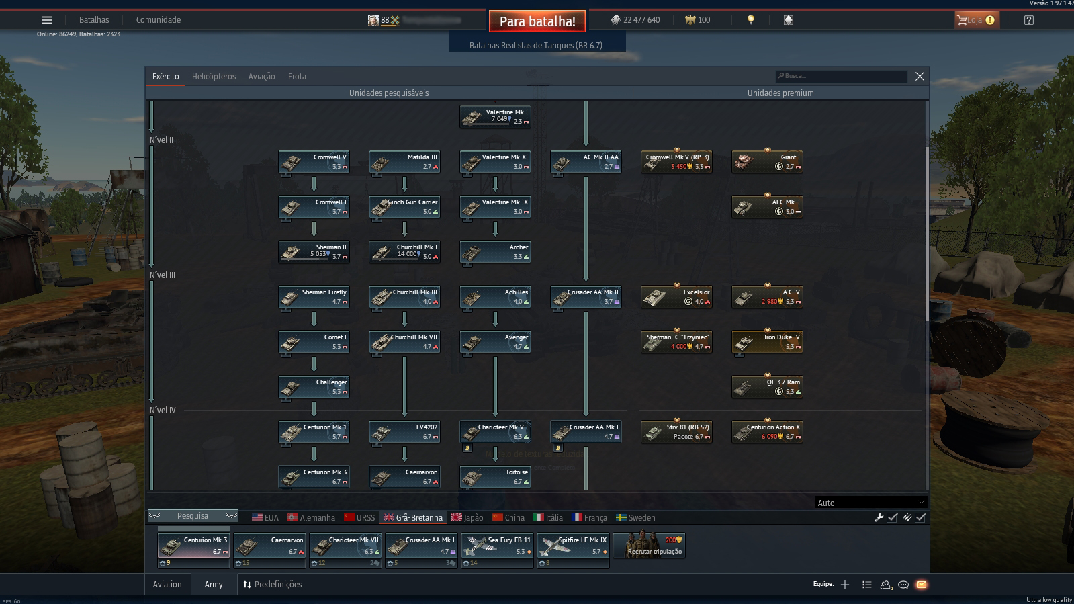Open the chat bubble icon

click(x=903, y=585)
